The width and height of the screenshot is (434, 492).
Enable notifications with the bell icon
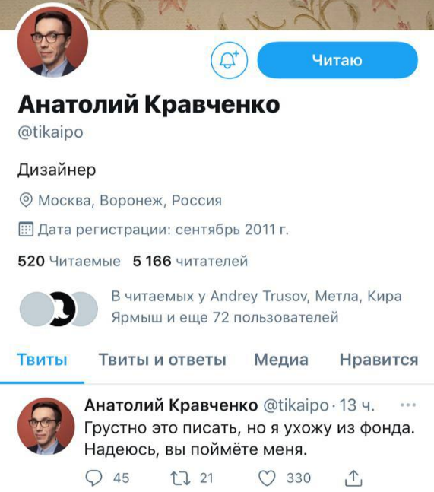[229, 60]
